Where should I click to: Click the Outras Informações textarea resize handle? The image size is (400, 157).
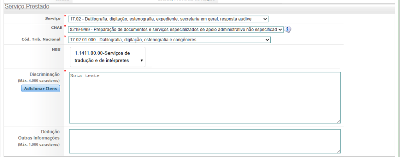(338, 151)
